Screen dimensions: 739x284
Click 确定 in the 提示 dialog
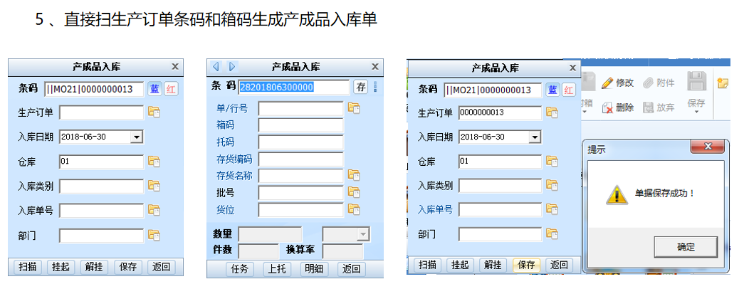point(686,247)
